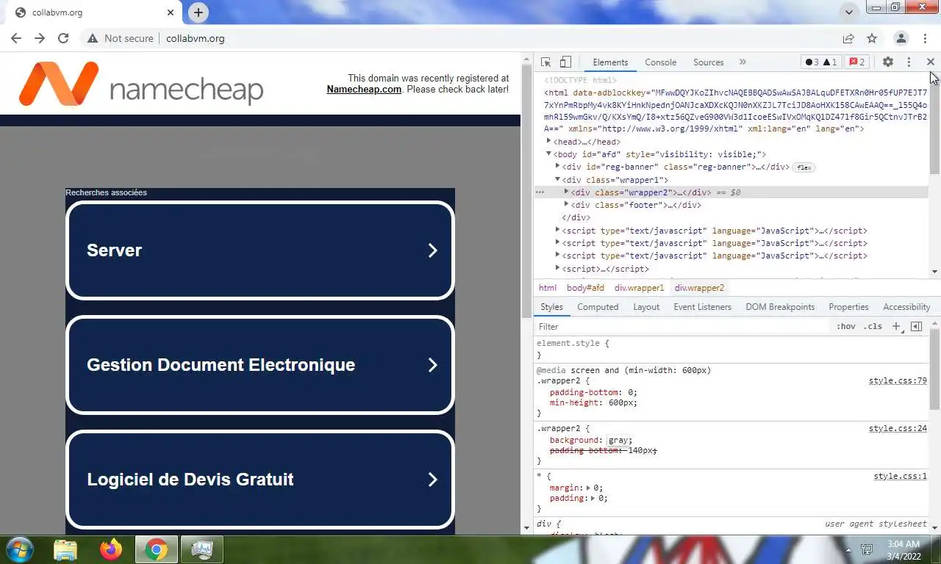Share this page icon in address bar

pos(848,38)
